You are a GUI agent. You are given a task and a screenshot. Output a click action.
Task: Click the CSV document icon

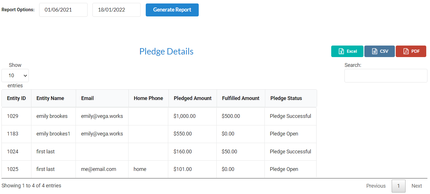point(375,51)
